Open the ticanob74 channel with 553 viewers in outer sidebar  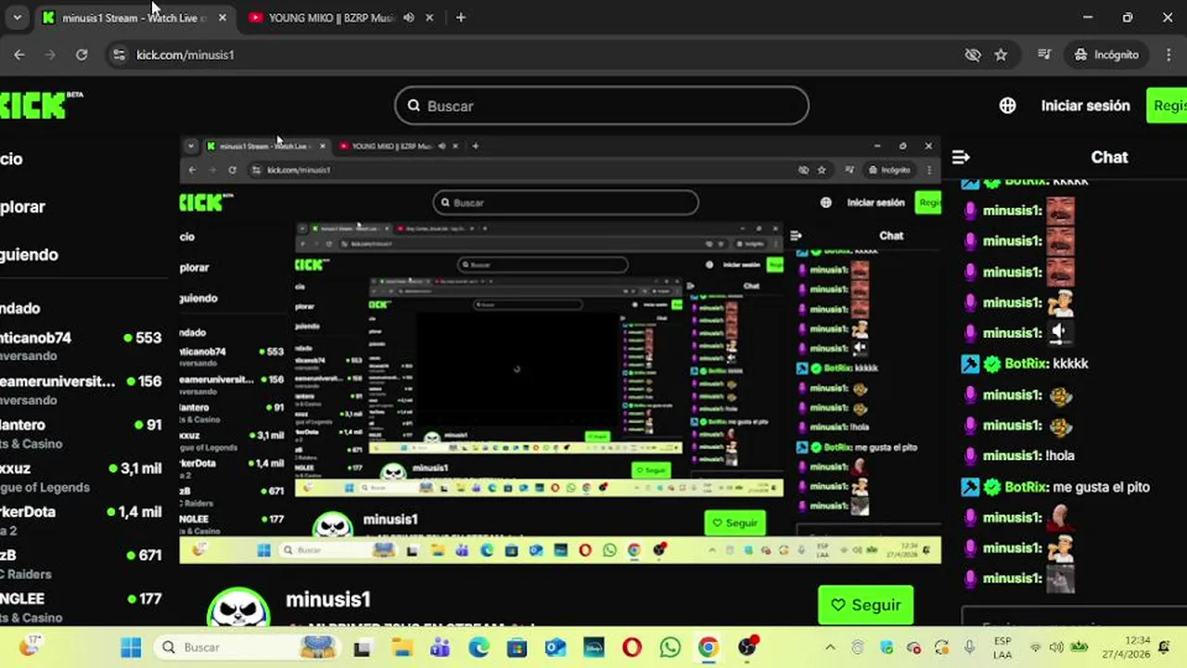pos(82,346)
